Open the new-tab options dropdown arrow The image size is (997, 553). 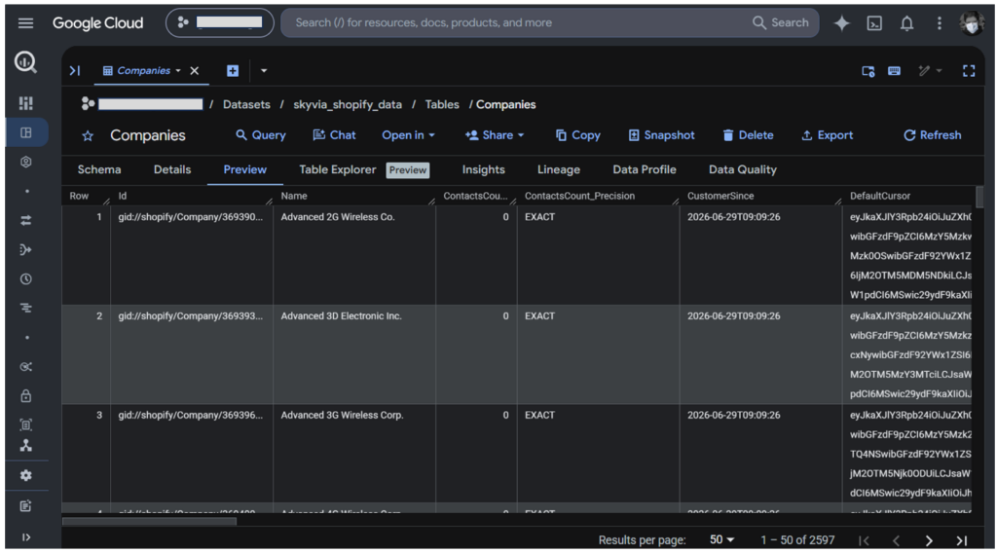pyautogui.click(x=264, y=70)
